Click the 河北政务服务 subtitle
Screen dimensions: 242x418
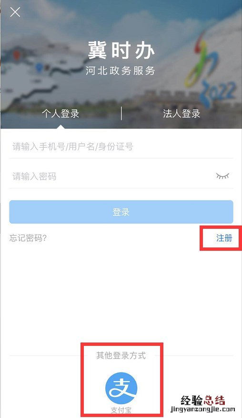pyautogui.click(x=121, y=71)
